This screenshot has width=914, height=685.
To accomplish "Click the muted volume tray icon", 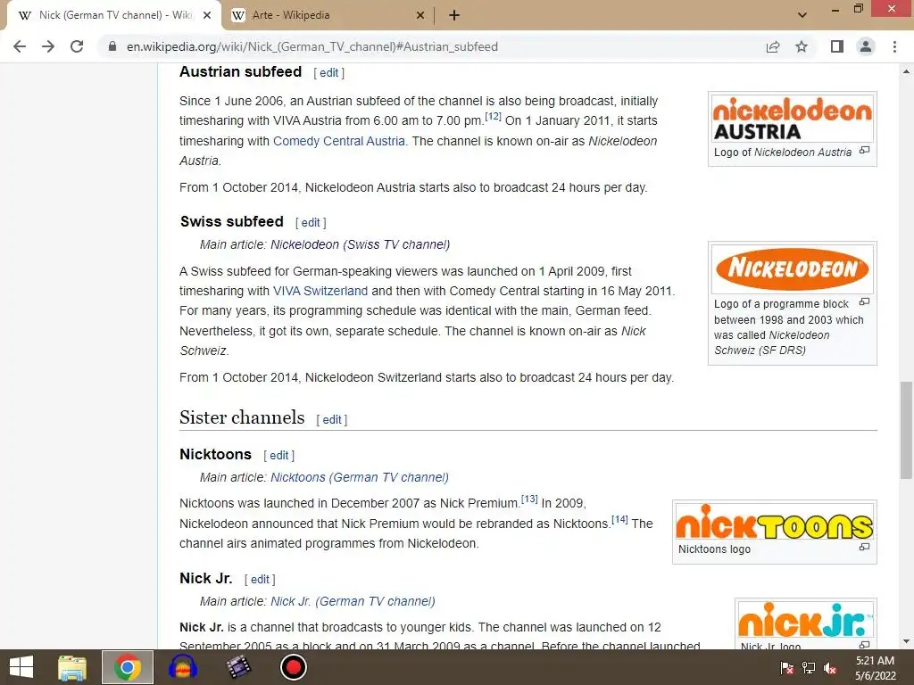I will [830, 668].
